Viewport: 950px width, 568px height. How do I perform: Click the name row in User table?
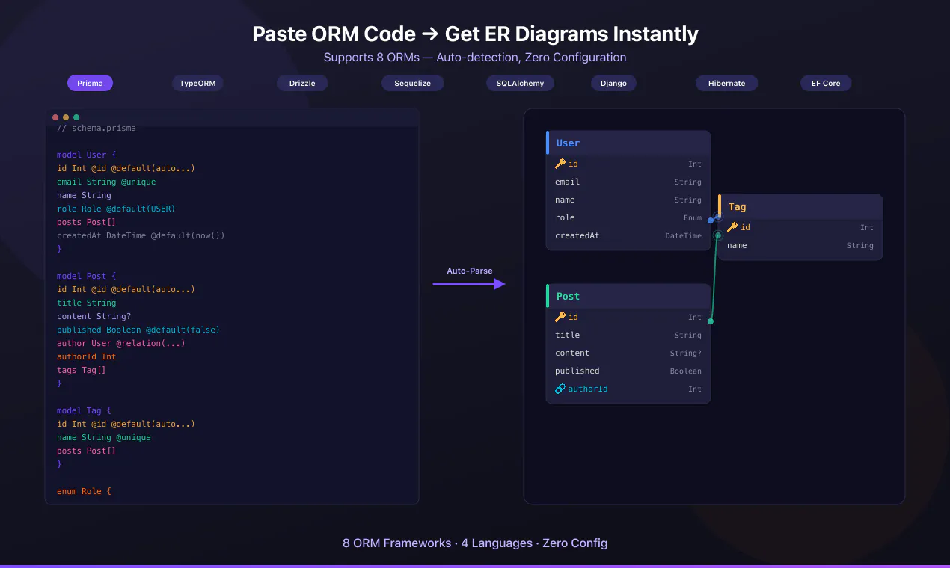628,200
